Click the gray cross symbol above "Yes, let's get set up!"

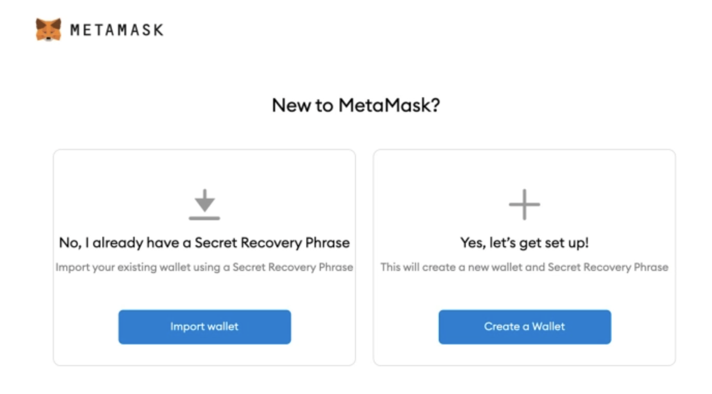[524, 204]
